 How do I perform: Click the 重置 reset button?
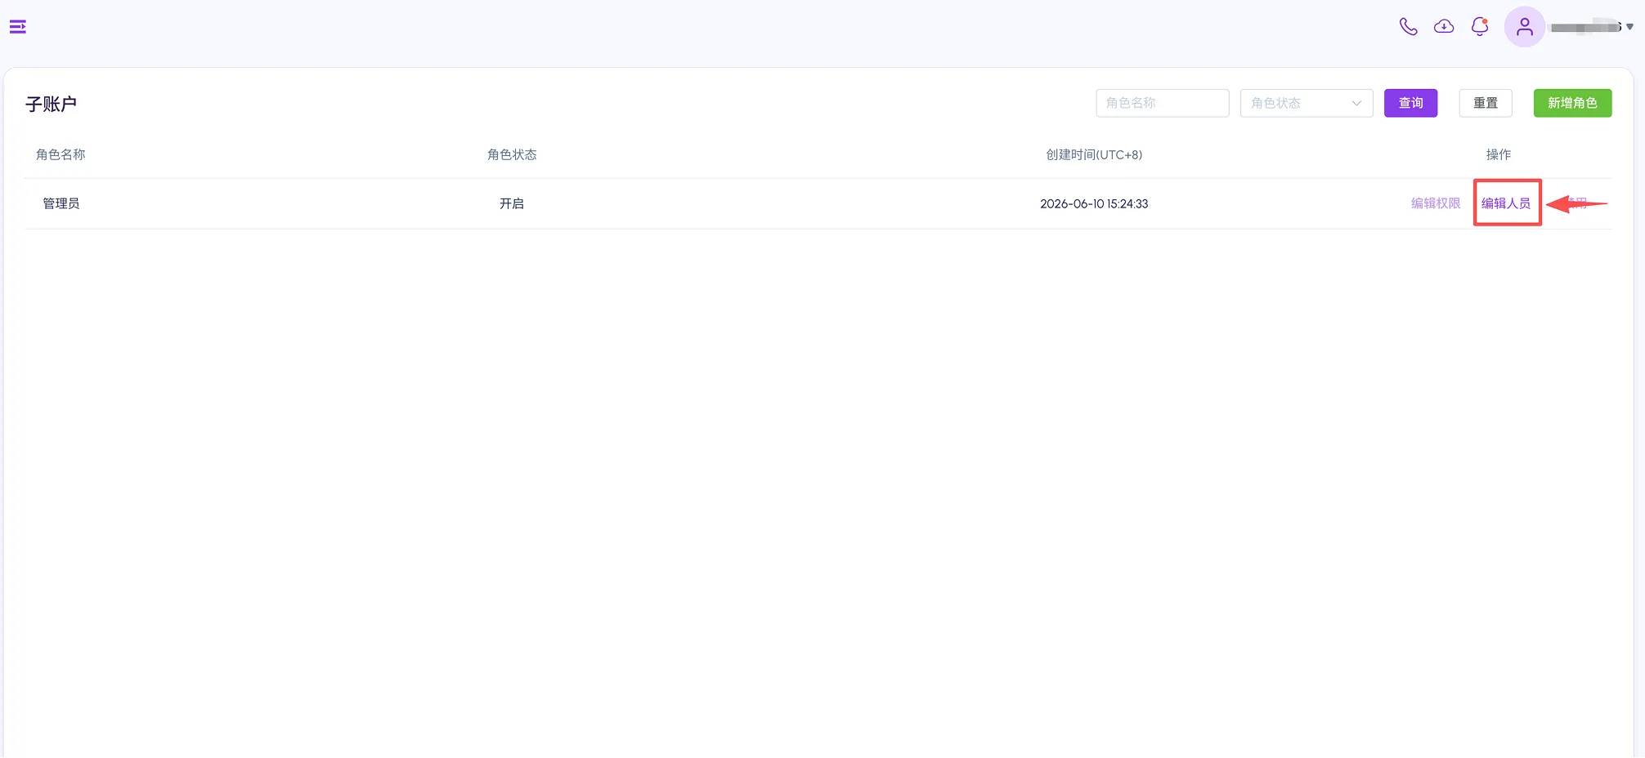coord(1485,103)
